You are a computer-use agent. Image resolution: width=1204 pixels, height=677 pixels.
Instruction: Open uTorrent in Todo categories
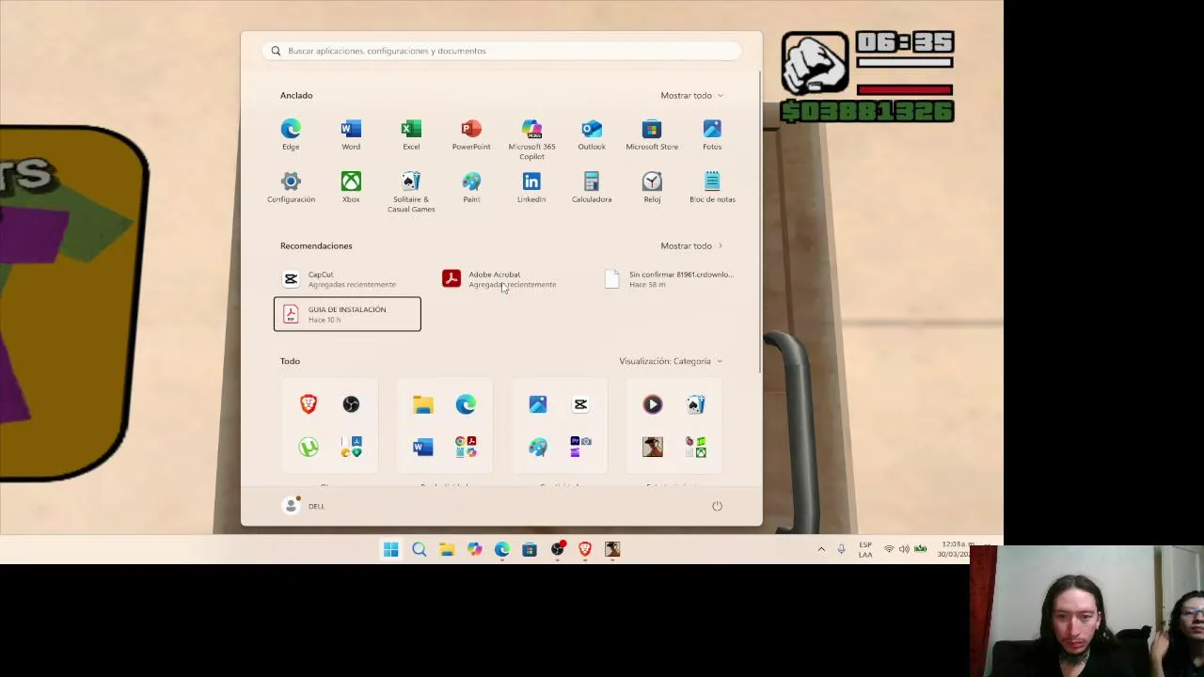pyautogui.click(x=309, y=448)
